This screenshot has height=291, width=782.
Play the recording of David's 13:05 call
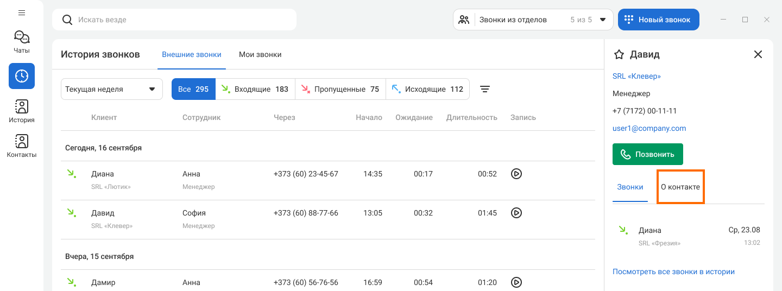pyautogui.click(x=516, y=213)
